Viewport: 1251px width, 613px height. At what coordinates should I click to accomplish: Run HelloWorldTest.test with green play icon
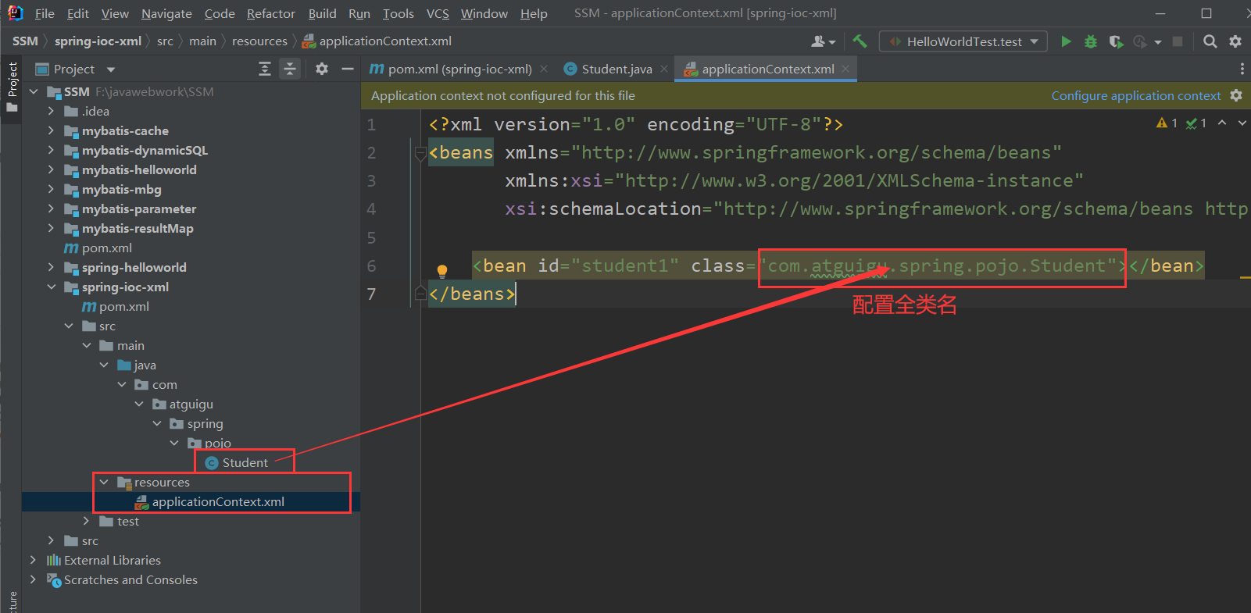tap(1066, 41)
